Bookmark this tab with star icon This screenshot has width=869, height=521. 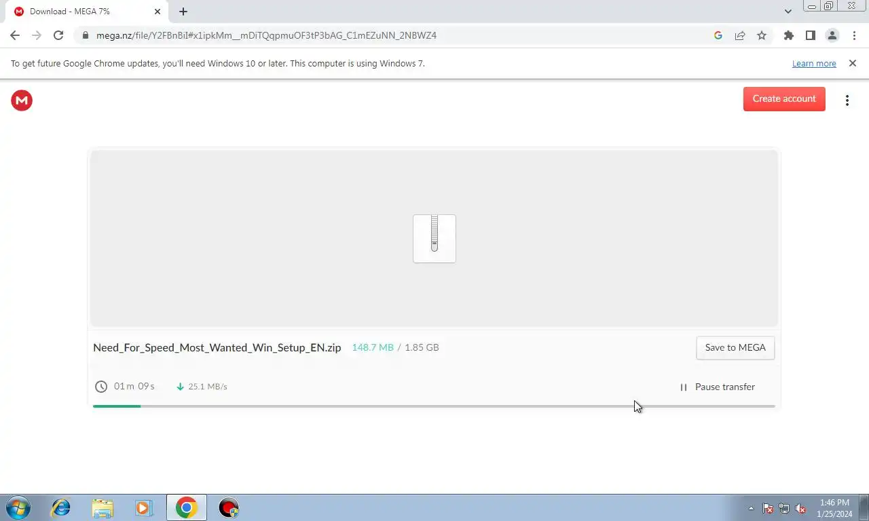tap(762, 35)
